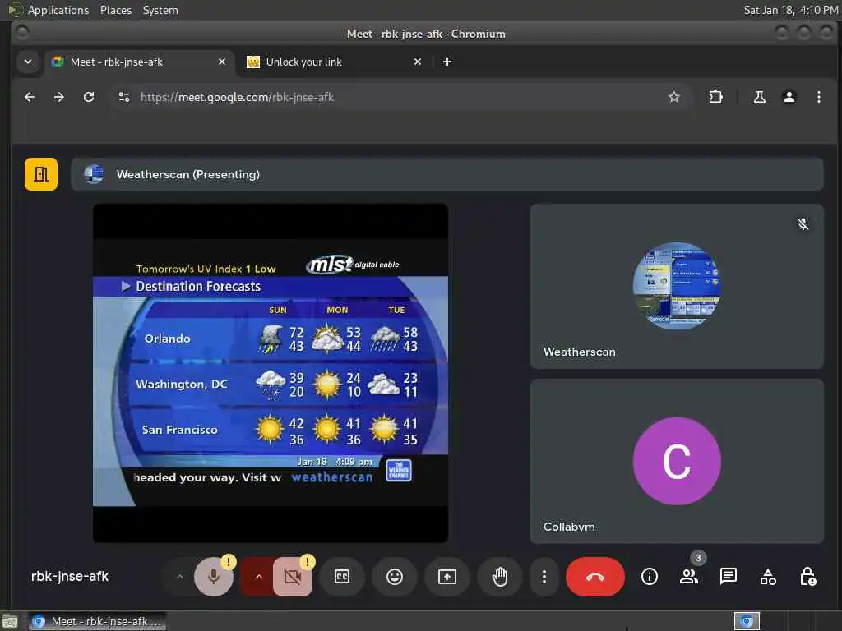Open the Applications menu
This screenshot has width=842, height=631.
coord(58,10)
